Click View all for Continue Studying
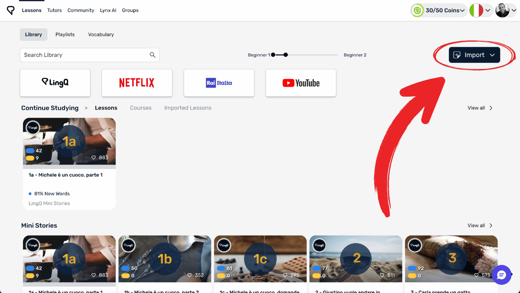 (x=476, y=108)
